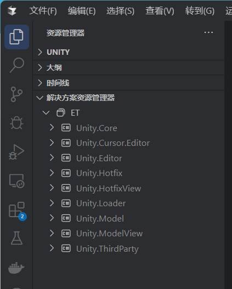This screenshot has width=232, height=289.
Task: Open the Run and Debug view icon
Action: click(x=16, y=152)
